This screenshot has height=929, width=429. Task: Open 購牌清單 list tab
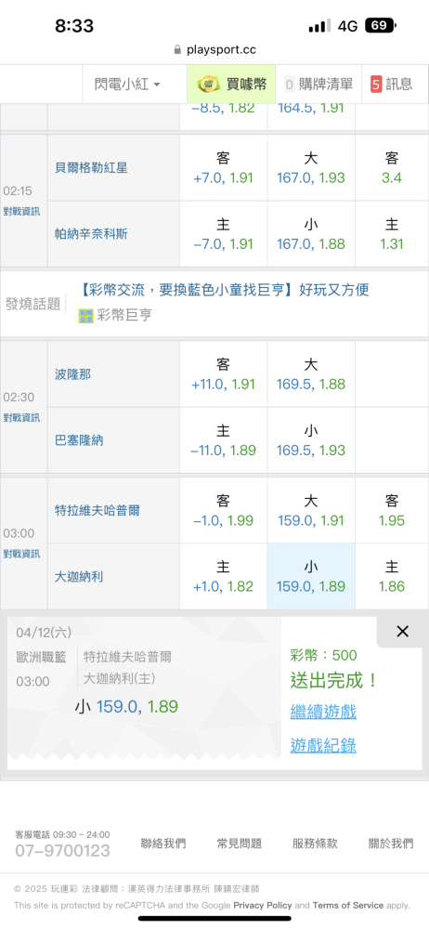318,85
